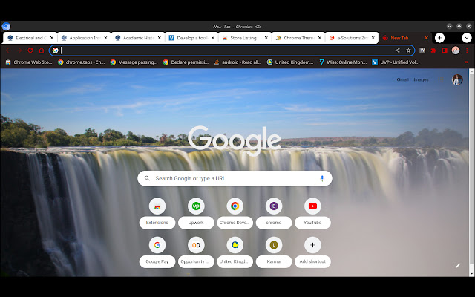Click the page vertical scrollbar
The width and height of the screenshot is (475, 297).
point(471,172)
